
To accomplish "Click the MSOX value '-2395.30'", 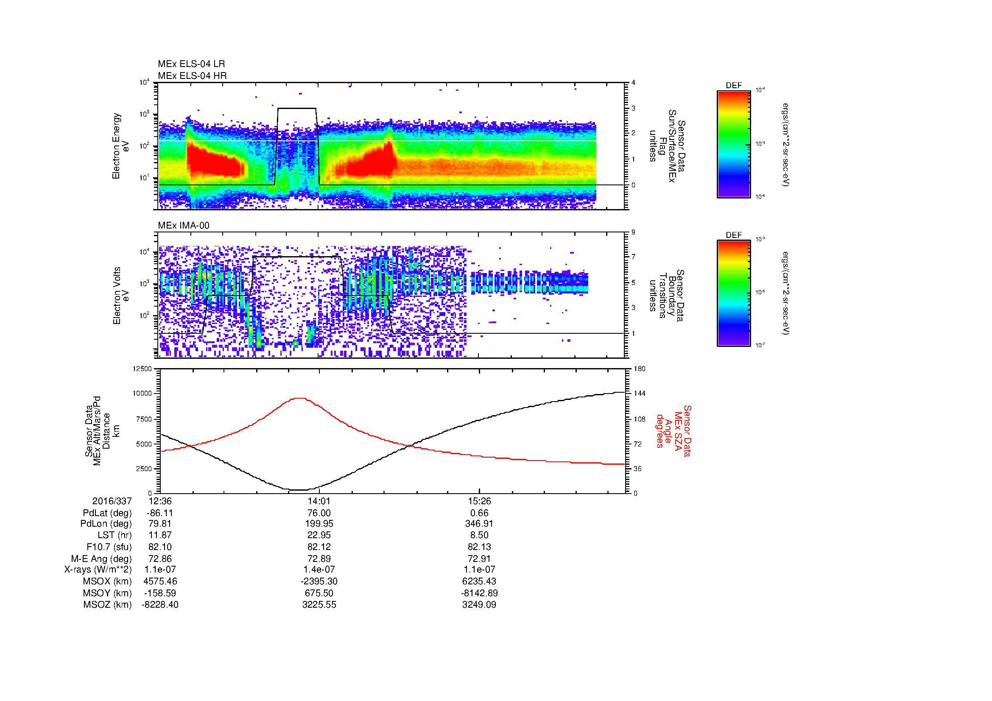I will pyautogui.click(x=319, y=581).
